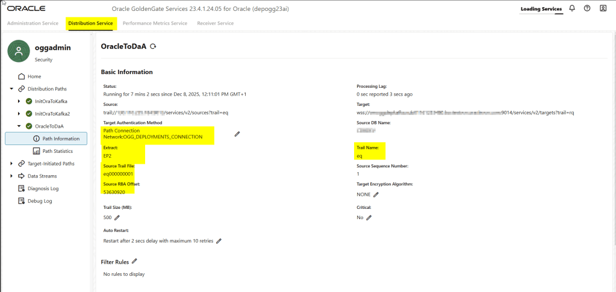Open the notifications bell icon

[x=572, y=8]
